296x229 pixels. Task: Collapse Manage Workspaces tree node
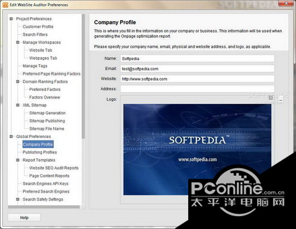click(x=18, y=42)
